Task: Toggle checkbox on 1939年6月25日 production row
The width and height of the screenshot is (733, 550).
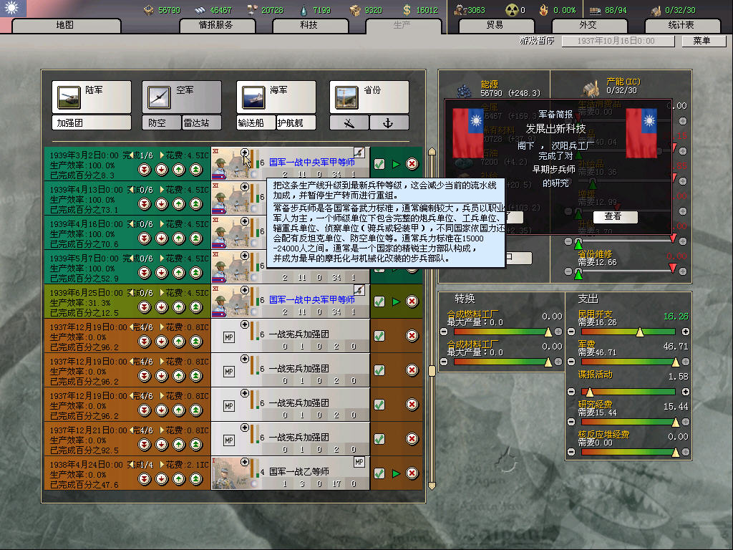Action: pyautogui.click(x=379, y=301)
